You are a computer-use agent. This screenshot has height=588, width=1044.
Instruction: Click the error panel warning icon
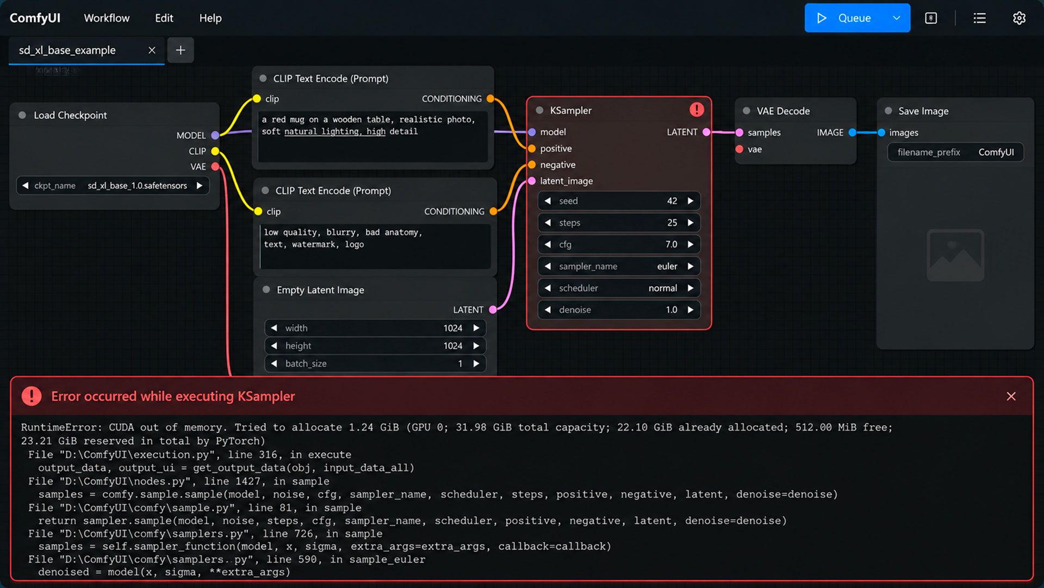click(x=32, y=396)
